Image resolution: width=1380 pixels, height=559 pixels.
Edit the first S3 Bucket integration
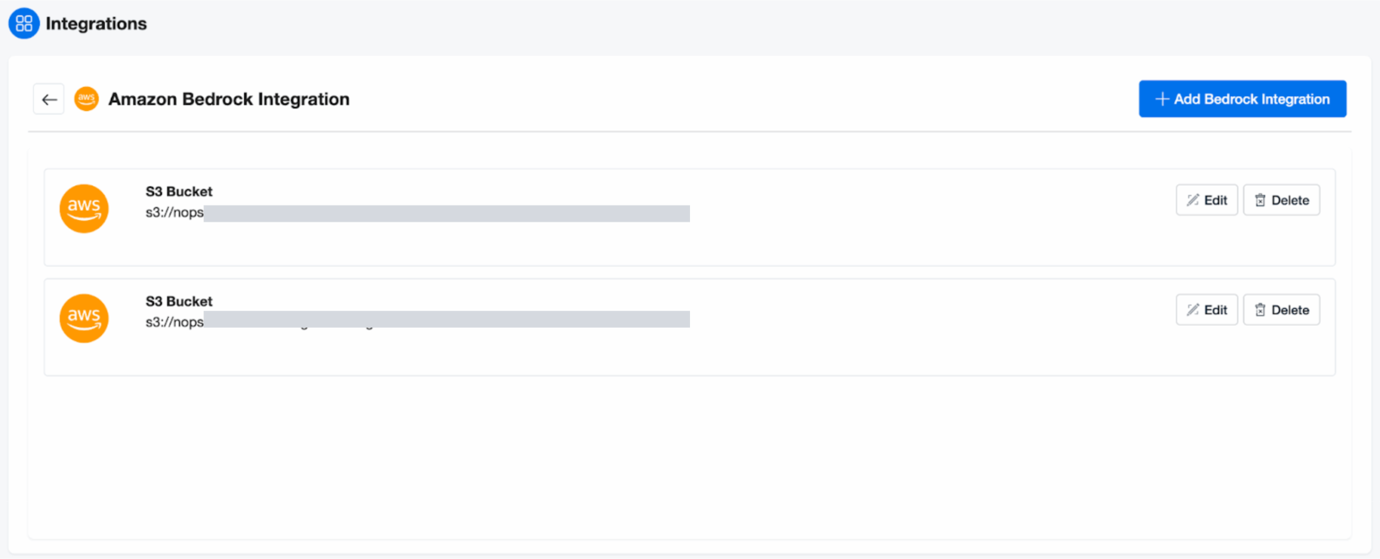[x=1207, y=200]
